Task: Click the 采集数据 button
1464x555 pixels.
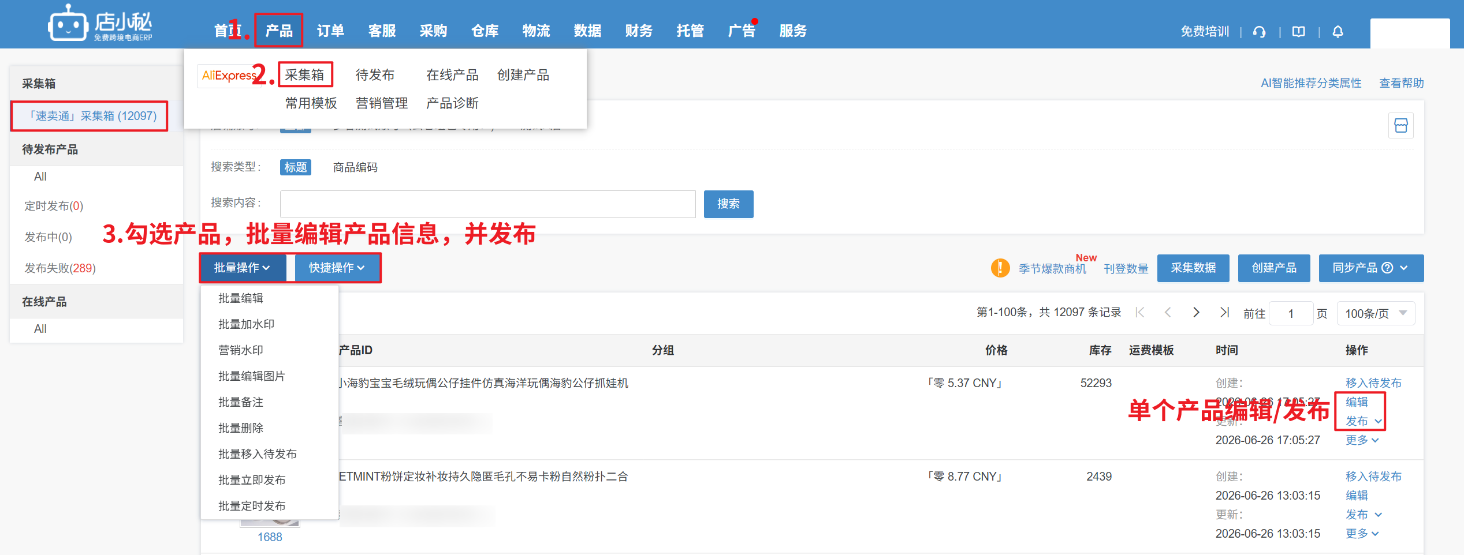Action: 1193,268
